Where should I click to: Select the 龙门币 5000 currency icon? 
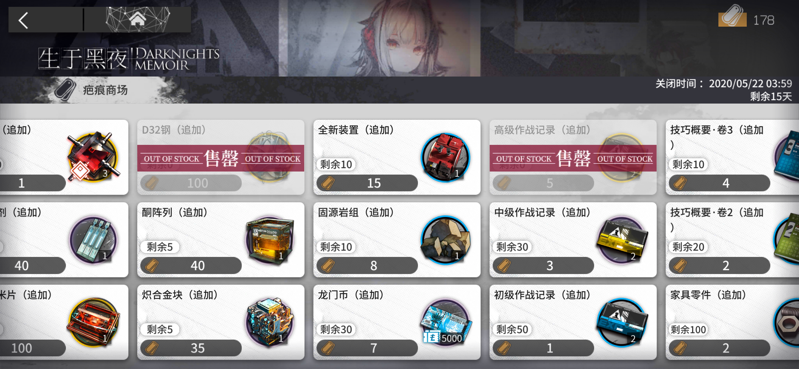pos(446,323)
